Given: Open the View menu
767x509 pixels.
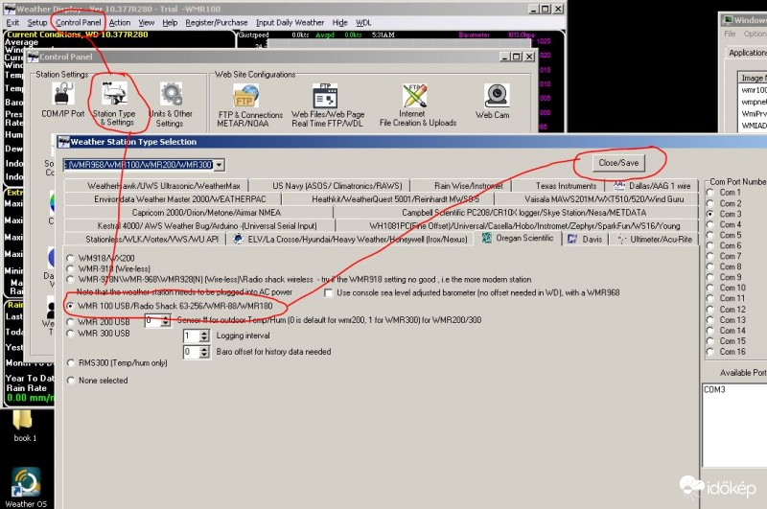Looking at the screenshot, I should coord(146,22).
